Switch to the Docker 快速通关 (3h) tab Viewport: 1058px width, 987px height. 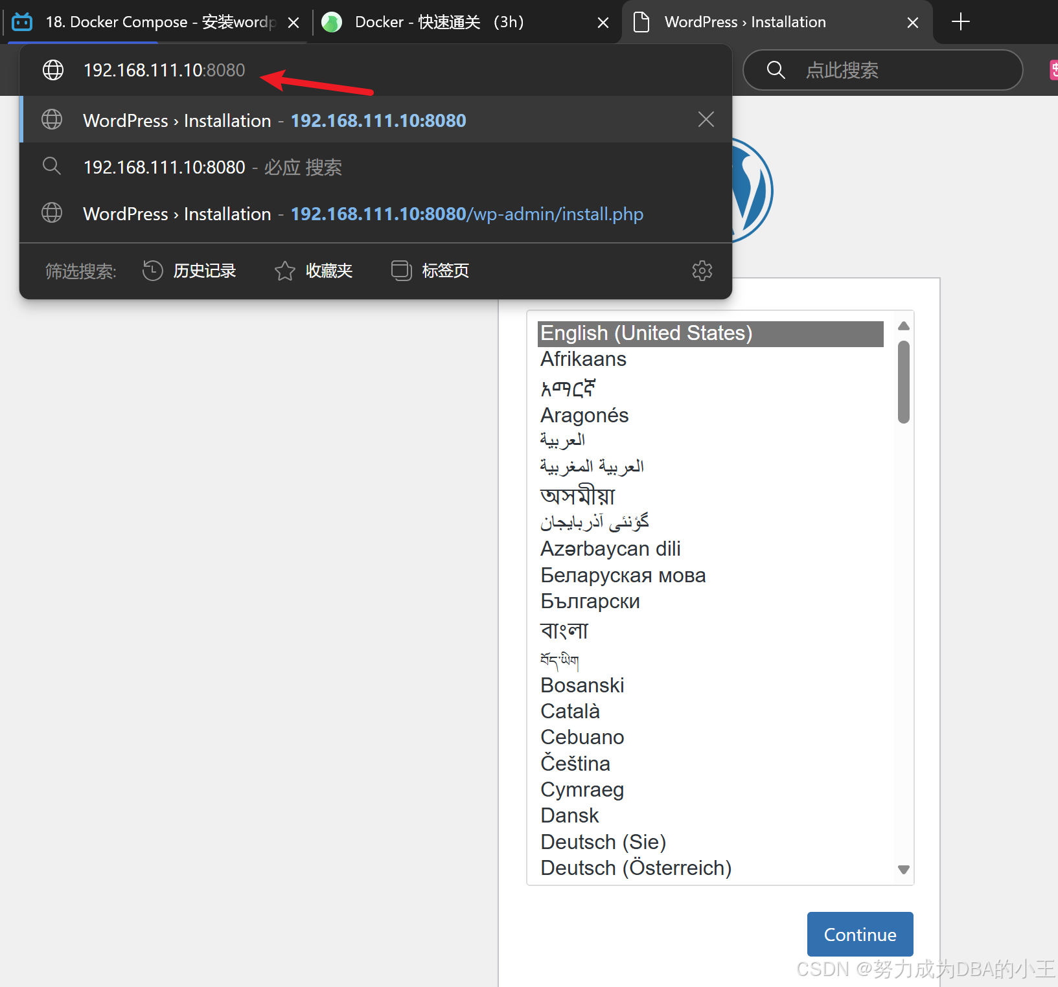coord(466,22)
